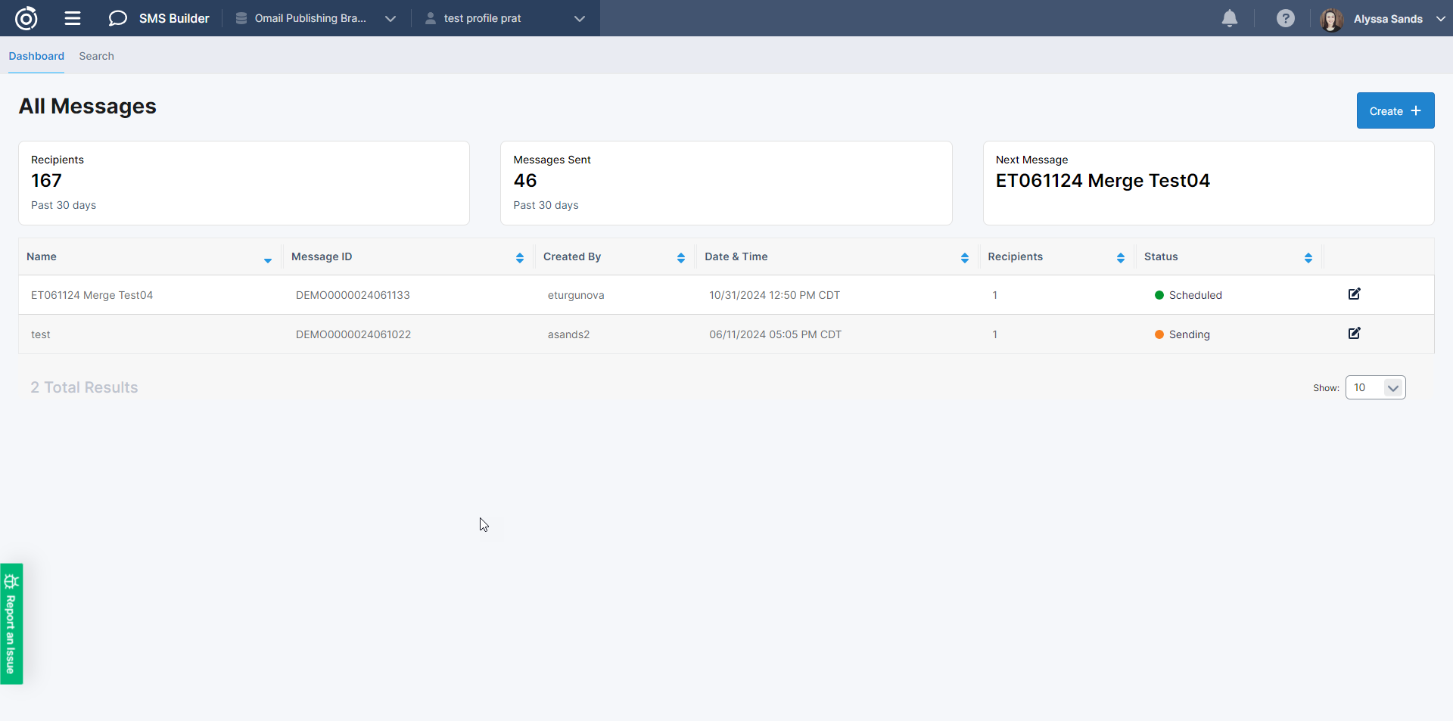The width and height of the screenshot is (1453, 721).
Task: Sort by the Date & Time column
Action: click(964, 257)
